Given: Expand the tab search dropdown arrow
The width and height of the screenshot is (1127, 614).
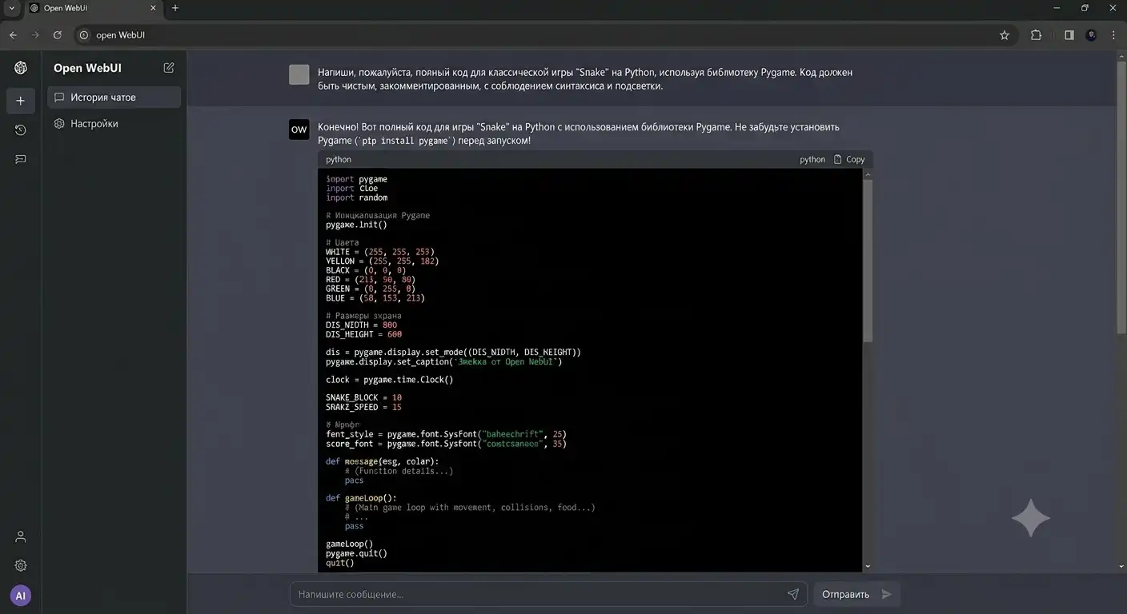Looking at the screenshot, I should click(x=11, y=8).
